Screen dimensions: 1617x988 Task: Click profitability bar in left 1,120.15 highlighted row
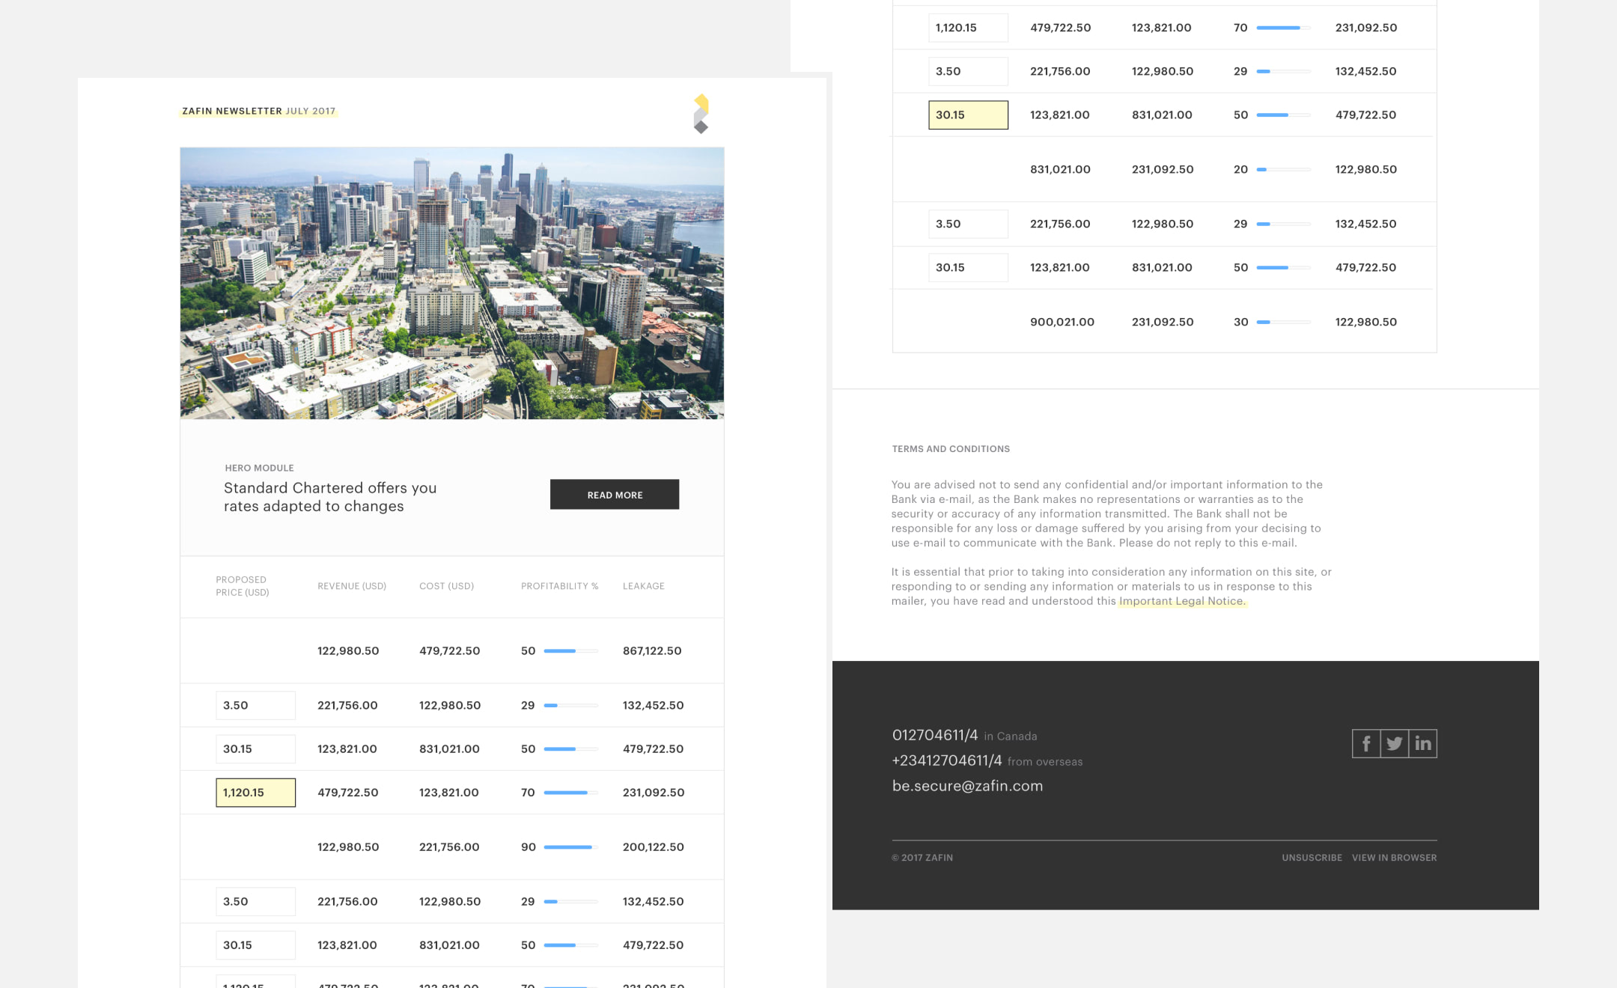570,793
